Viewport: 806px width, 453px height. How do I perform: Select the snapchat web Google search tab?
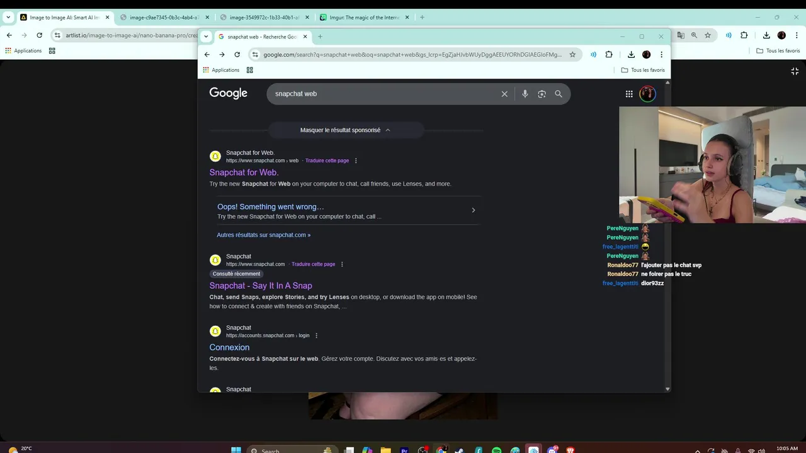[x=262, y=36]
